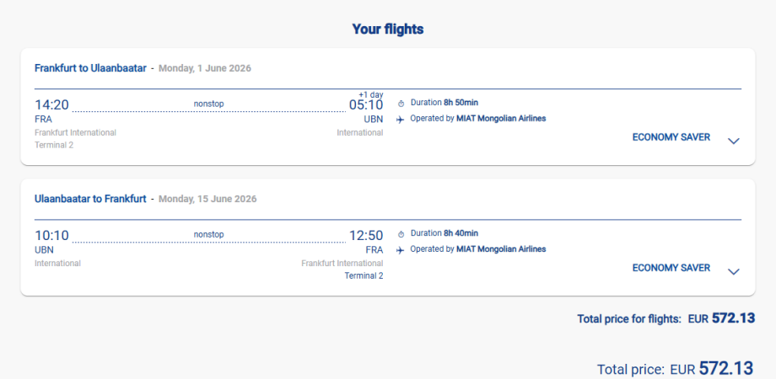Click the outbound flight airplane icon
This screenshot has height=379, width=776.
coord(401,119)
